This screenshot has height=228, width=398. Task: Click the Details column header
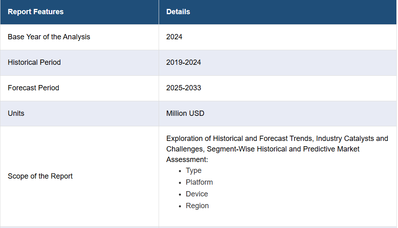pyautogui.click(x=178, y=12)
